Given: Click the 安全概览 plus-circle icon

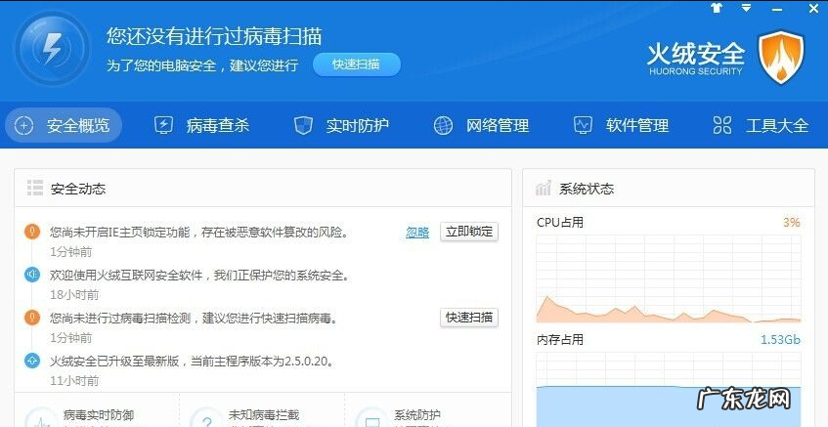Looking at the screenshot, I should coord(23,126).
